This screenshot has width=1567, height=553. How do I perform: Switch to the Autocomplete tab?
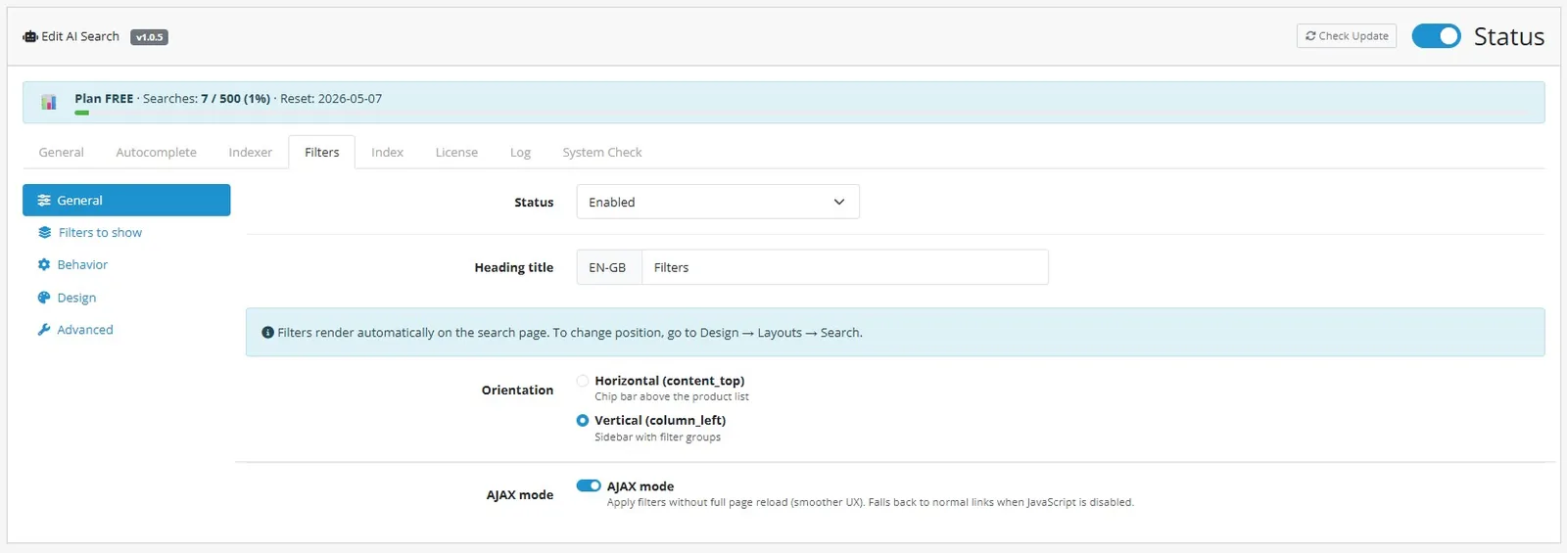tap(157, 153)
